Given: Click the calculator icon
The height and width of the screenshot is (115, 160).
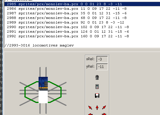Looking at the screenshot, I should click(97, 87).
